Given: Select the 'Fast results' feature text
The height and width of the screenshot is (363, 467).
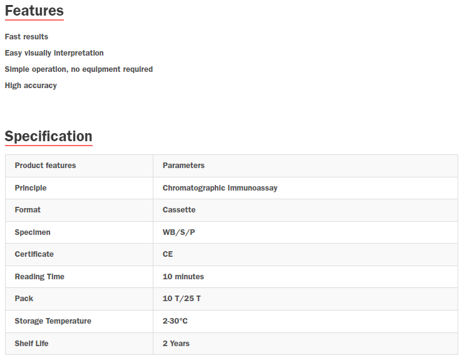Looking at the screenshot, I should pyautogui.click(x=26, y=37).
